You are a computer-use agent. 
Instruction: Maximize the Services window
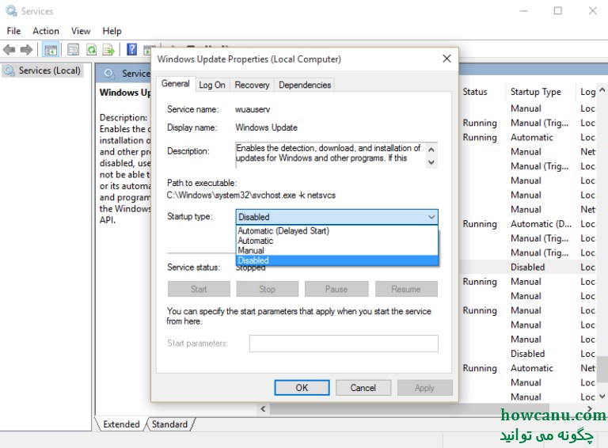coord(557,11)
